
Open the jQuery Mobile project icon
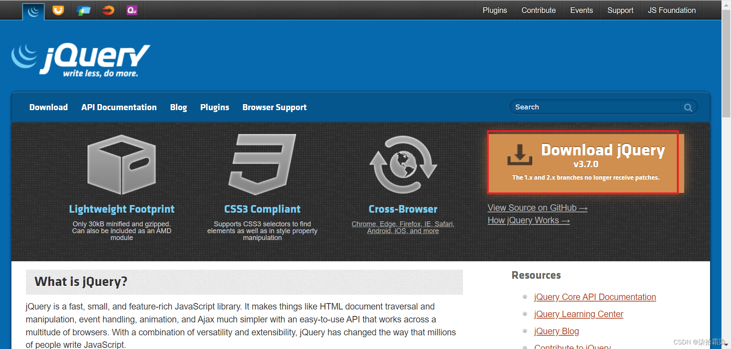click(83, 10)
